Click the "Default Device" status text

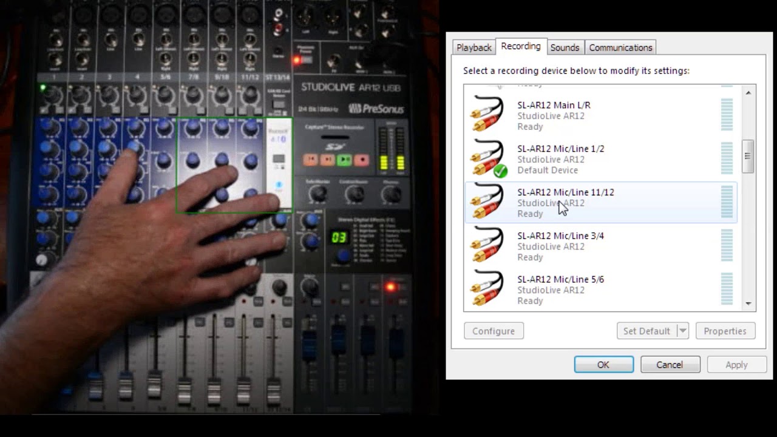[x=547, y=171]
